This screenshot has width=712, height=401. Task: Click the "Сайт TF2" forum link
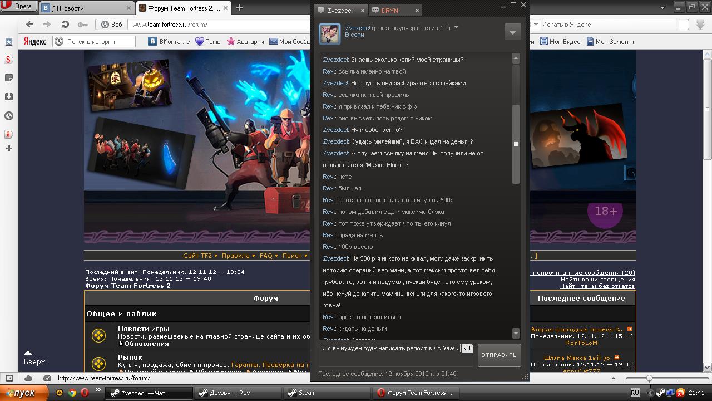[197, 256]
